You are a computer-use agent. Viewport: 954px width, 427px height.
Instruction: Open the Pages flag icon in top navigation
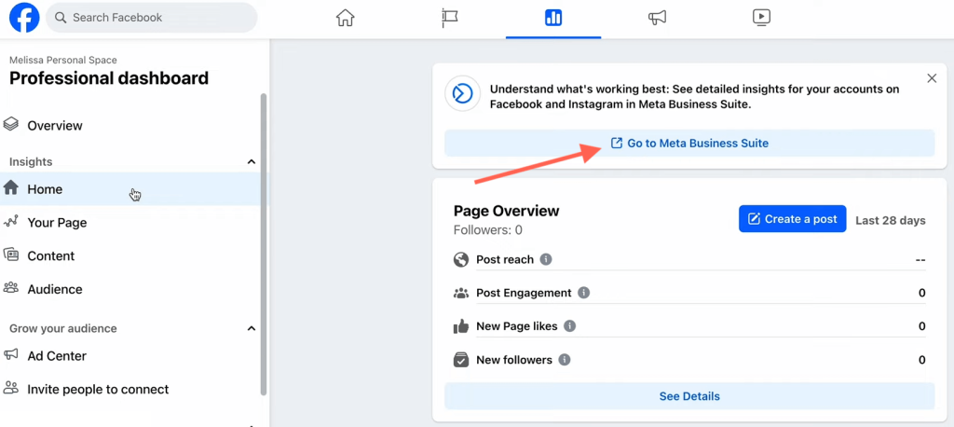click(449, 18)
